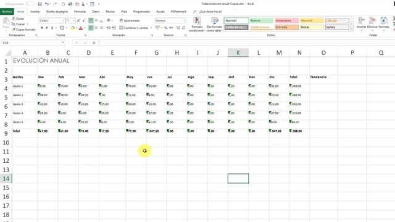395x222 pixels.
Task: Decrease font size with smaller A
Action: (84, 20)
